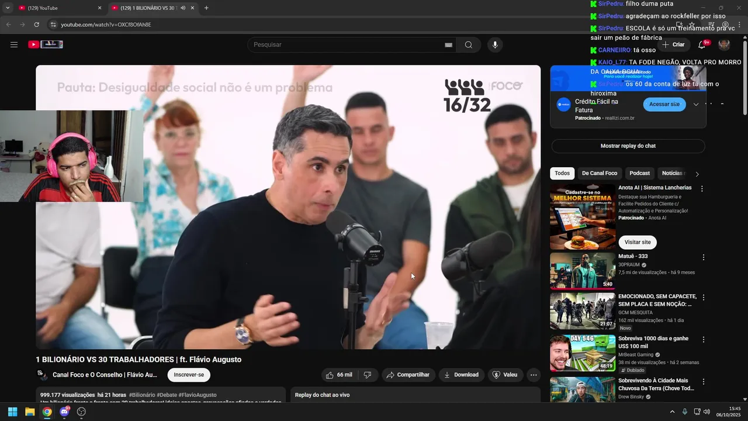Show more filter chips with the right chevron
The image size is (748, 421).
pyautogui.click(x=697, y=174)
